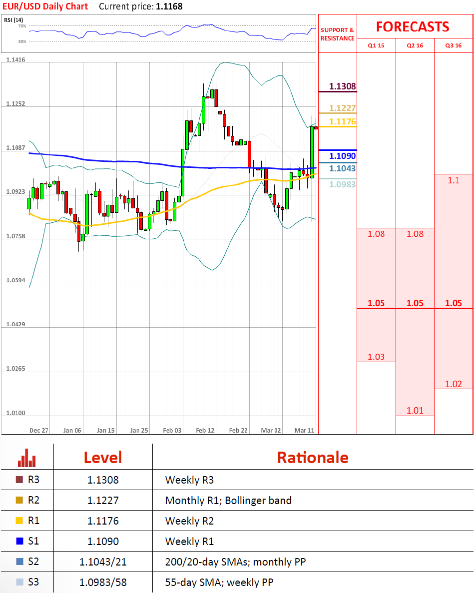
Task: Click the 1.1087 price axis label
Action: [15, 147]
